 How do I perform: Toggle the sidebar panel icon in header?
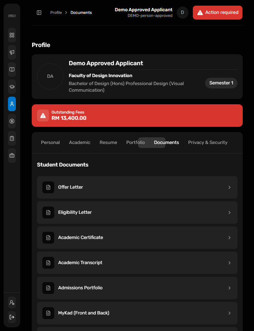(39, 13)
